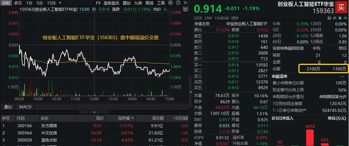This screenshot has width=349, height=146.
Task: Open the settings gear in chart toolbar
Action: coord(170,3)
